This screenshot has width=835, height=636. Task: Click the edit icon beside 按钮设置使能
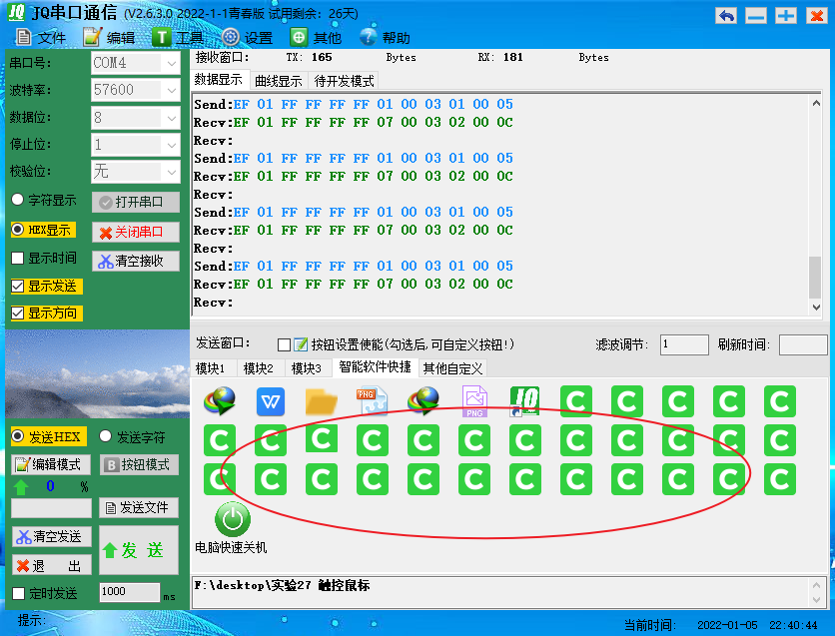click(302, 344)
